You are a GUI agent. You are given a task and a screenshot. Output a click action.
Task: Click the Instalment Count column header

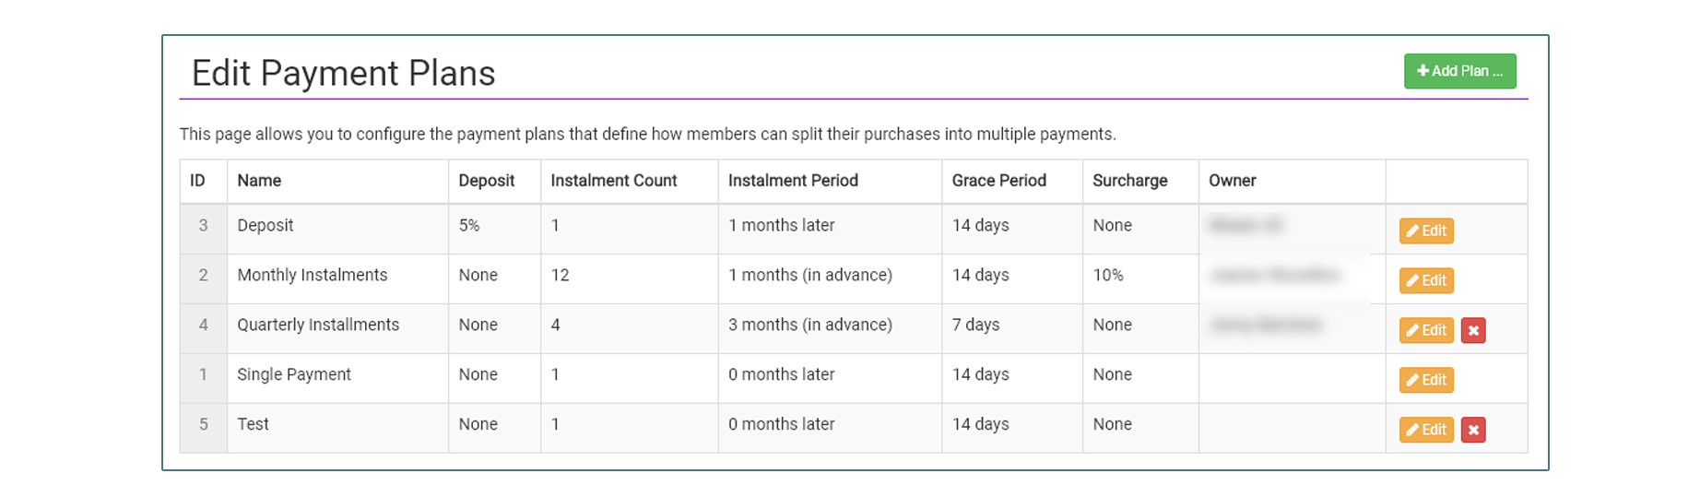click(613, 181)
